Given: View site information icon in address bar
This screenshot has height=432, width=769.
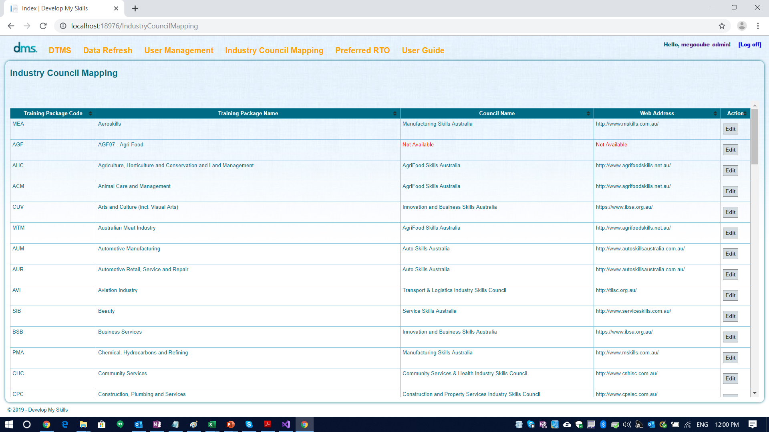Looking at the screenshot, I should pyautogui.click(x=63, y=26).
